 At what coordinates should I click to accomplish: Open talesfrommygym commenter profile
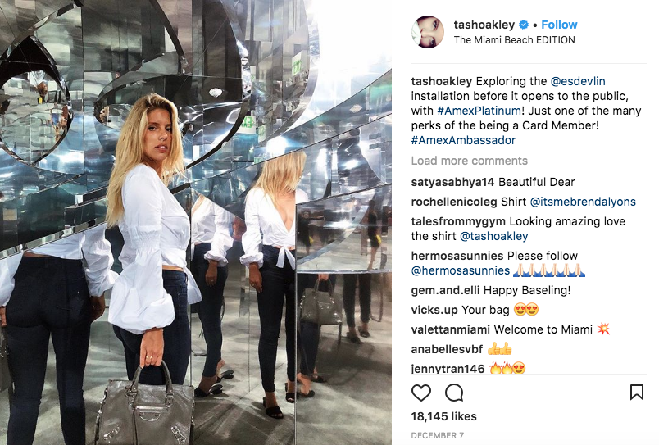point(458,221)
